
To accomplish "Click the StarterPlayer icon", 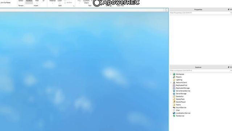I will (x=174, y=102).
